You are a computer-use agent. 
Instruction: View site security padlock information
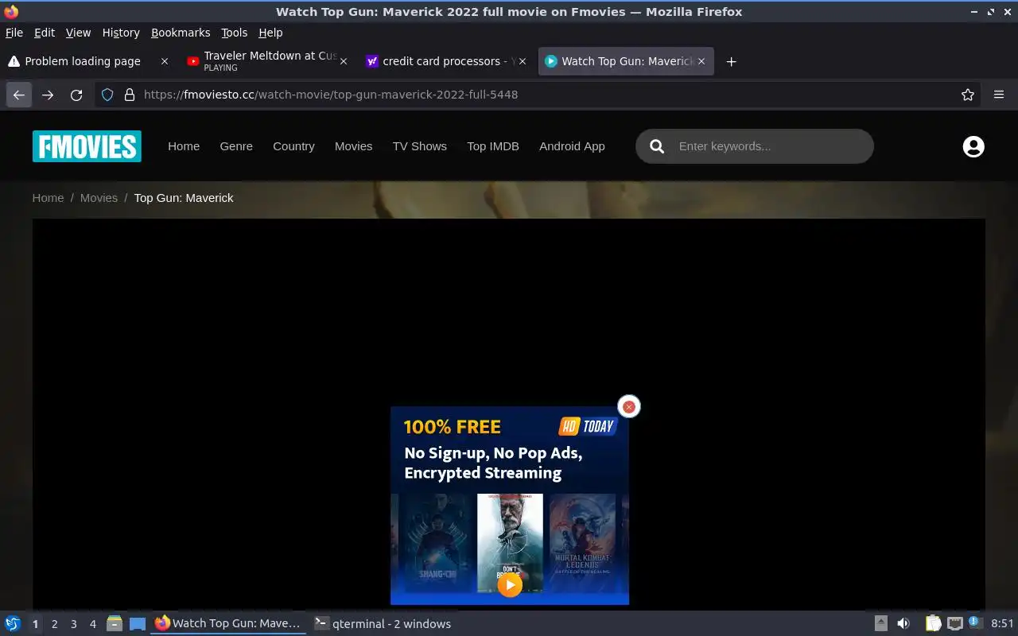[130, 95]
